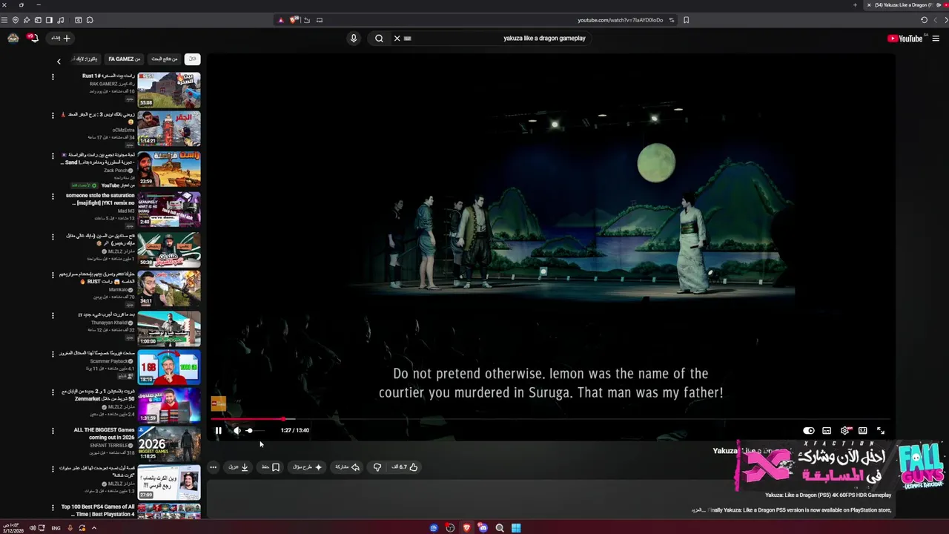The height and width of the screenshot is (534, 949).
Task: Open the options menu for the majifight remix video
Action: point(53,197)
